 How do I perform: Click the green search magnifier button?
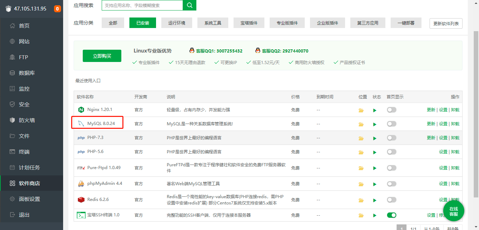pos(190,5)
